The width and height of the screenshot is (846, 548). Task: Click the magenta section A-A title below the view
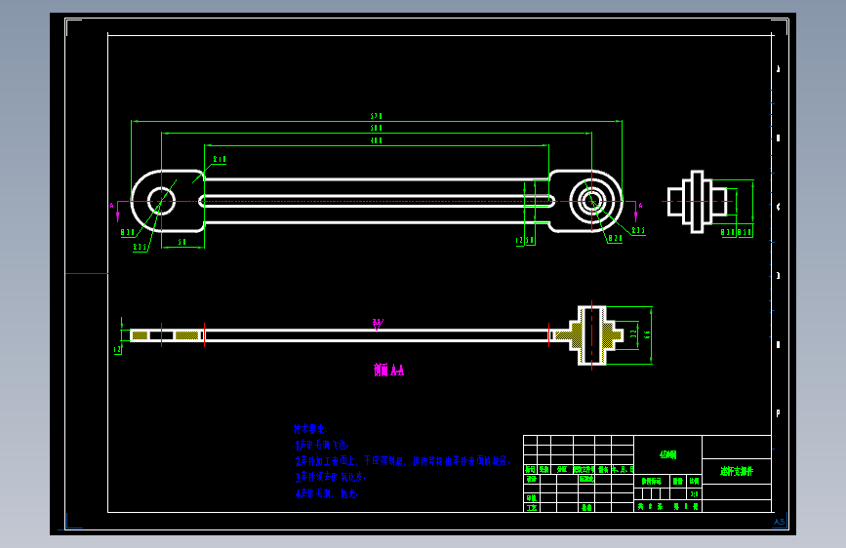[388, 370]
